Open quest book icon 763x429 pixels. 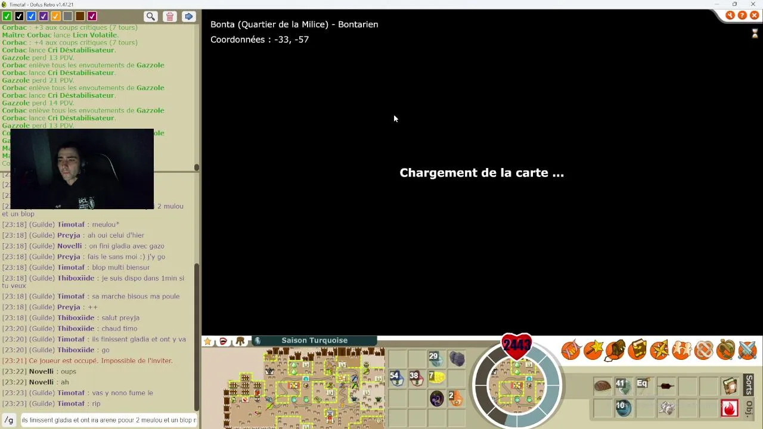637,350
